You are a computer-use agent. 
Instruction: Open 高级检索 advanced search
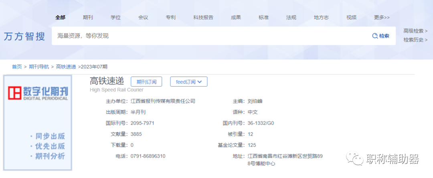tap(415, 31)
